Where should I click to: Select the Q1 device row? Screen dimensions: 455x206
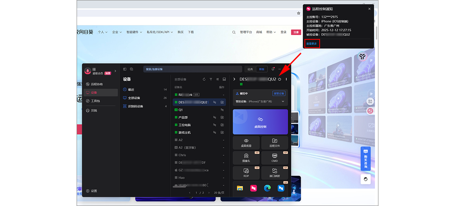199,110
